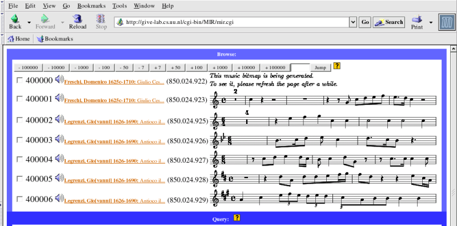The width and height of the screenshot is (457, 226).
Task: Open the Help menu
Action: pos(167,6)
